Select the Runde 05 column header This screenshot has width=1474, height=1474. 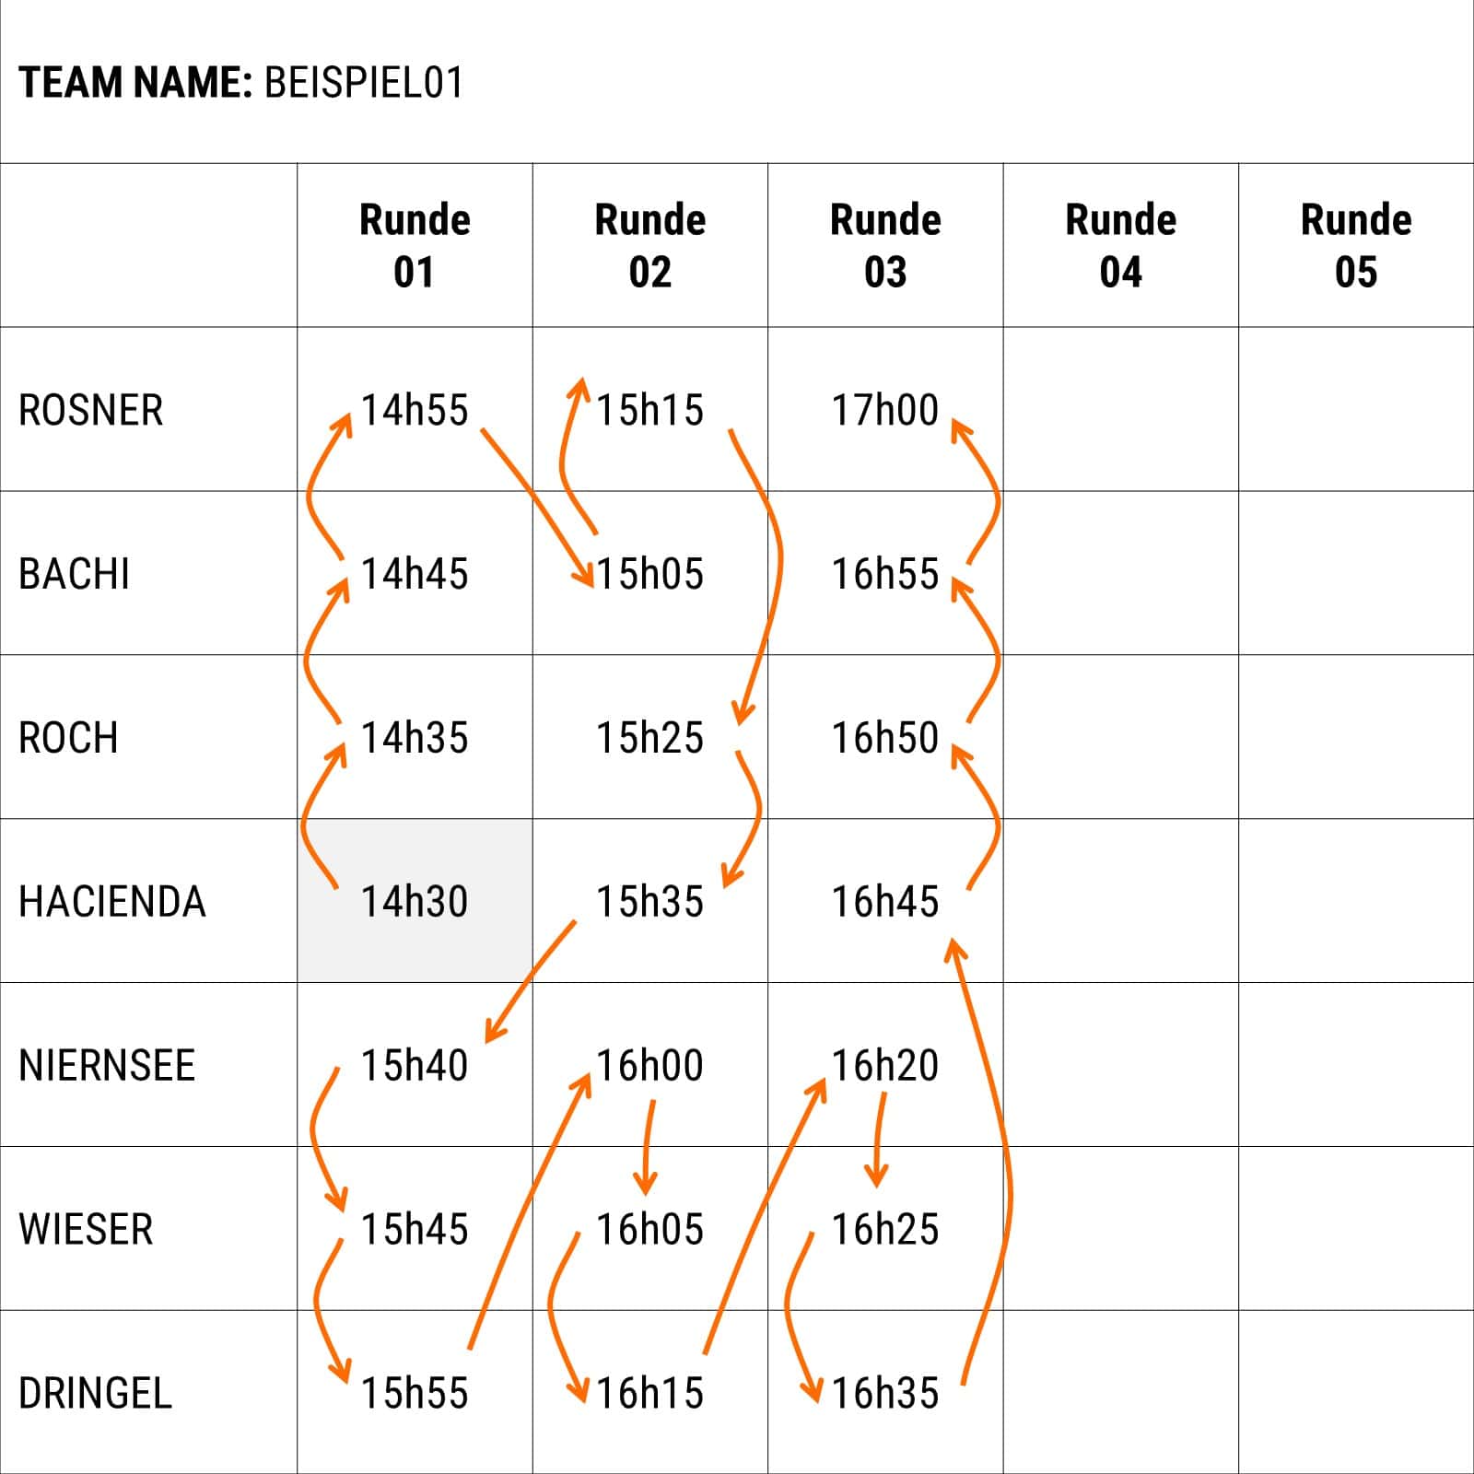(x=1356, y=246)
